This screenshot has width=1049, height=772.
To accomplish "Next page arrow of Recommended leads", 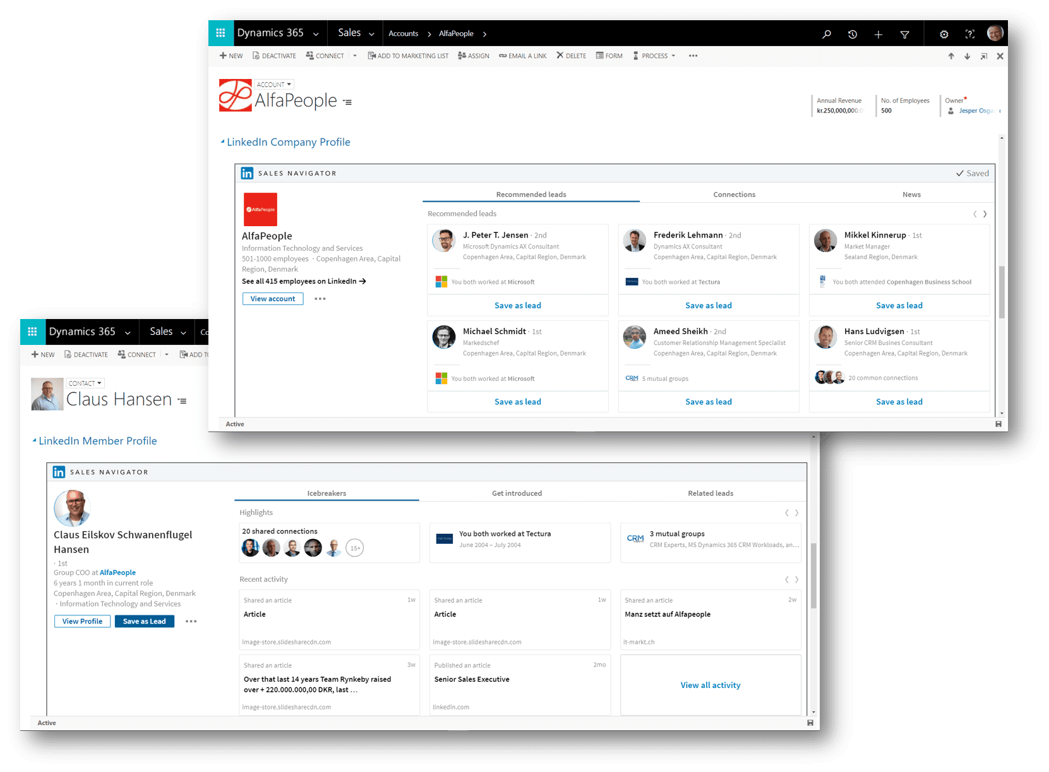I will (985, 214).
